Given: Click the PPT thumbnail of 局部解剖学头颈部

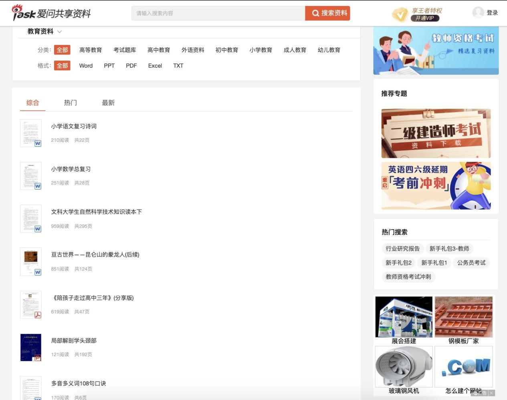Looking at the screenshot, I should (31, 347).
